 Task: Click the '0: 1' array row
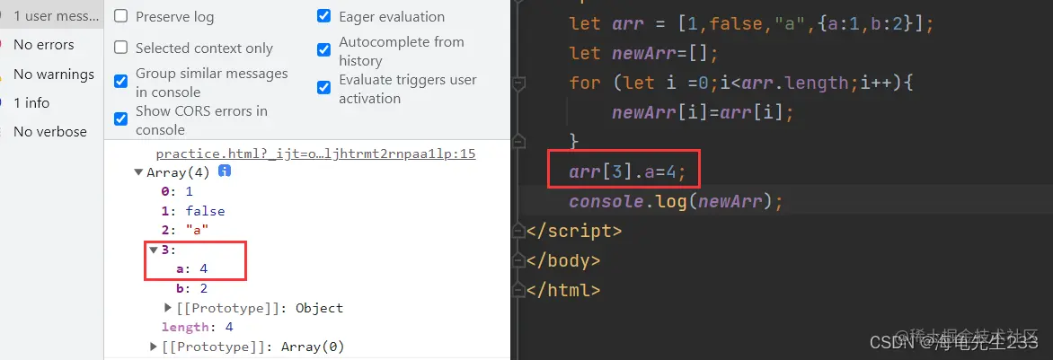[177, 191]
